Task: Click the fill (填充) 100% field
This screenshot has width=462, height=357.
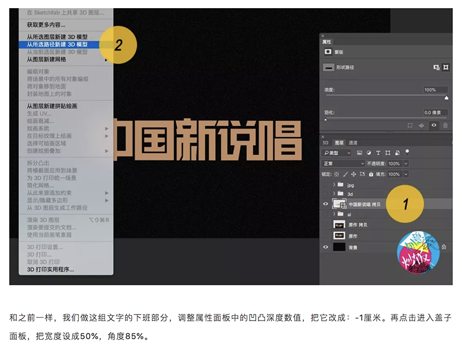Action: (x=395, y=174)
